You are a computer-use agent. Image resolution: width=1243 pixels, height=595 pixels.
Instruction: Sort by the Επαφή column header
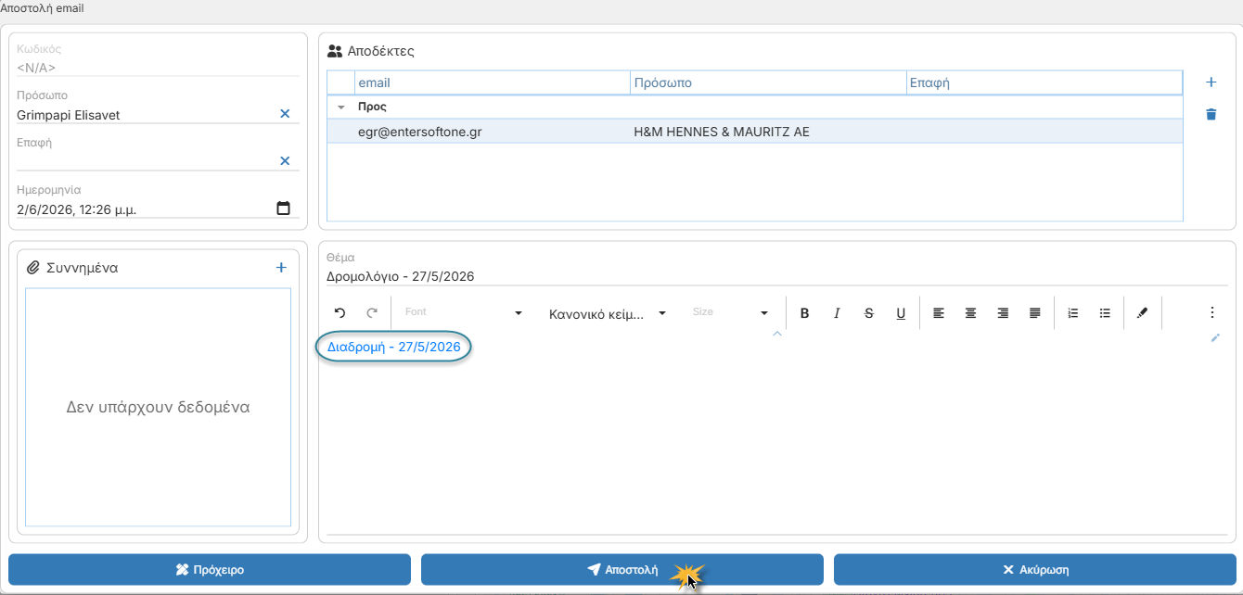click(x=1044, y=82)
